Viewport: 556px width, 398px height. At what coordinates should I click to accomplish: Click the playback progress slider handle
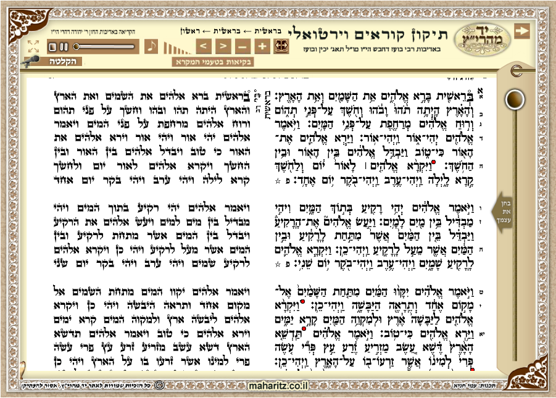(77, 46)
